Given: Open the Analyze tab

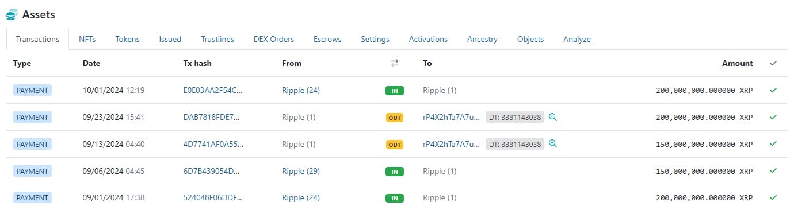Looking at the screenshot, I should pos(577,39).
